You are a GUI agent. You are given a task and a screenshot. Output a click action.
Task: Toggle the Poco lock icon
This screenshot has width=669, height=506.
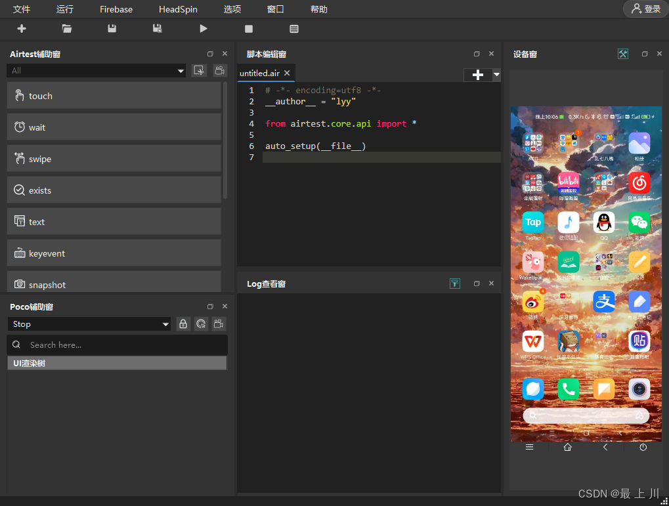click(183, 324)
